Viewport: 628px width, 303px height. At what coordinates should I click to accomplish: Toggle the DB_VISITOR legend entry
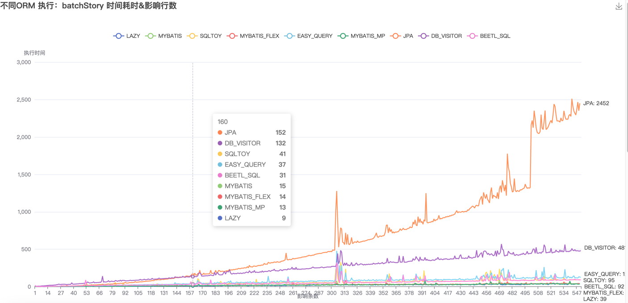[x=440, y=36]
